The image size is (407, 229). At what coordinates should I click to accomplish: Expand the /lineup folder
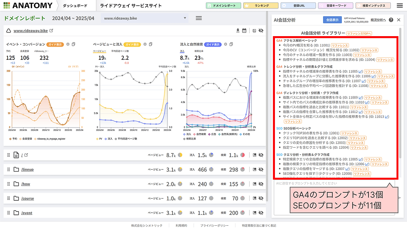16,169
